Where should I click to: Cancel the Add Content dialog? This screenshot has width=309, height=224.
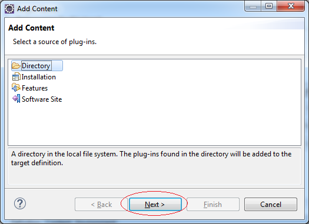pos(271,205)
